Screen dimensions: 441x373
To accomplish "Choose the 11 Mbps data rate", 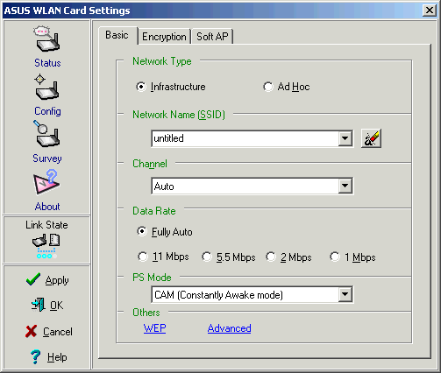I will pyautogui.click(x=143, y=257).
